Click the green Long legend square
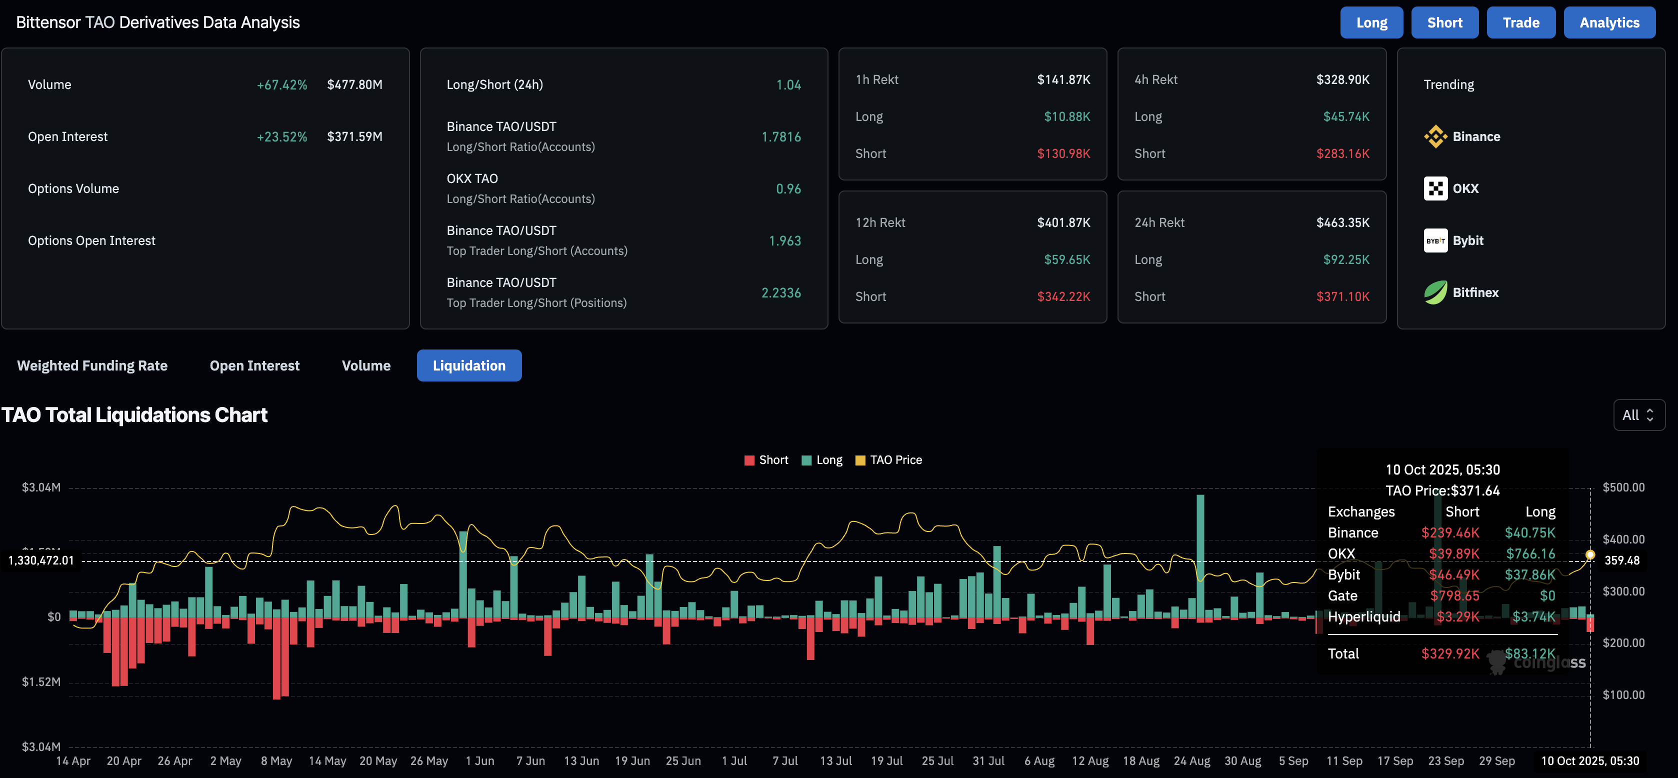The image size is (1678, 778). (x=806, y=460)
